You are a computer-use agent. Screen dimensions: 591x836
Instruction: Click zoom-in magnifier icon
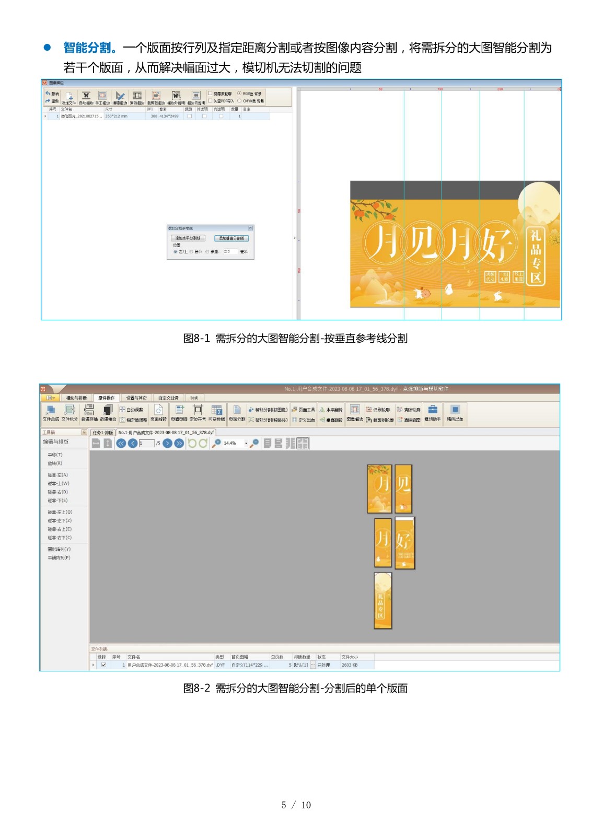coord(216,443)
